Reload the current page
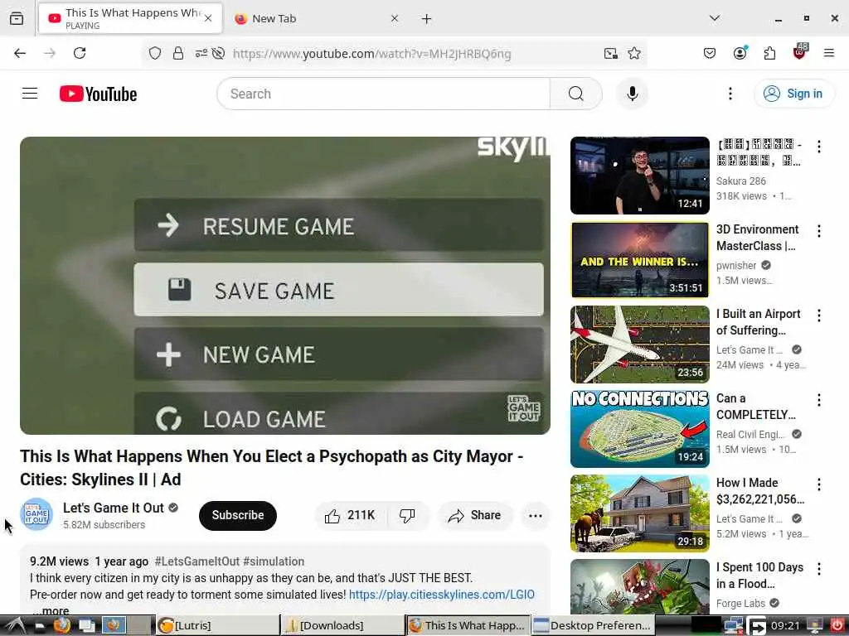Viewport: 849px width, 636px height. click(x=80, y=53)
